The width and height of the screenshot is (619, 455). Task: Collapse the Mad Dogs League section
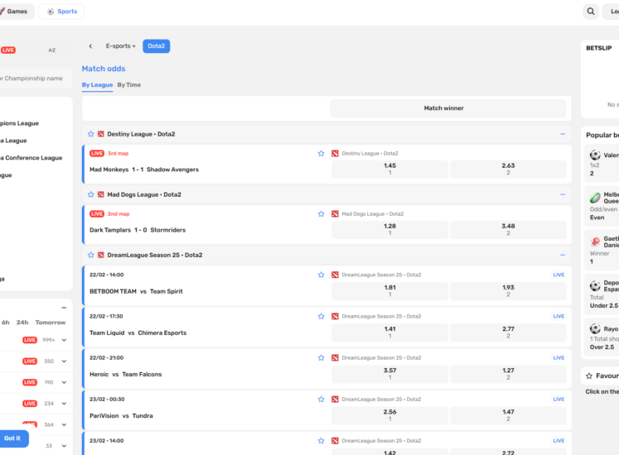click(x=562, y=195)
